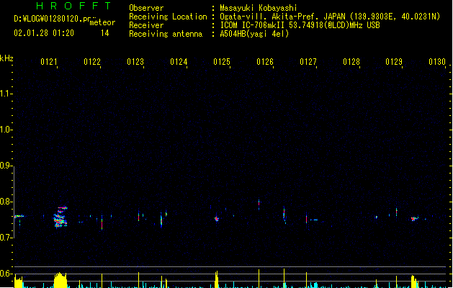Click the 0129 time marker

(x=394, y=62)
